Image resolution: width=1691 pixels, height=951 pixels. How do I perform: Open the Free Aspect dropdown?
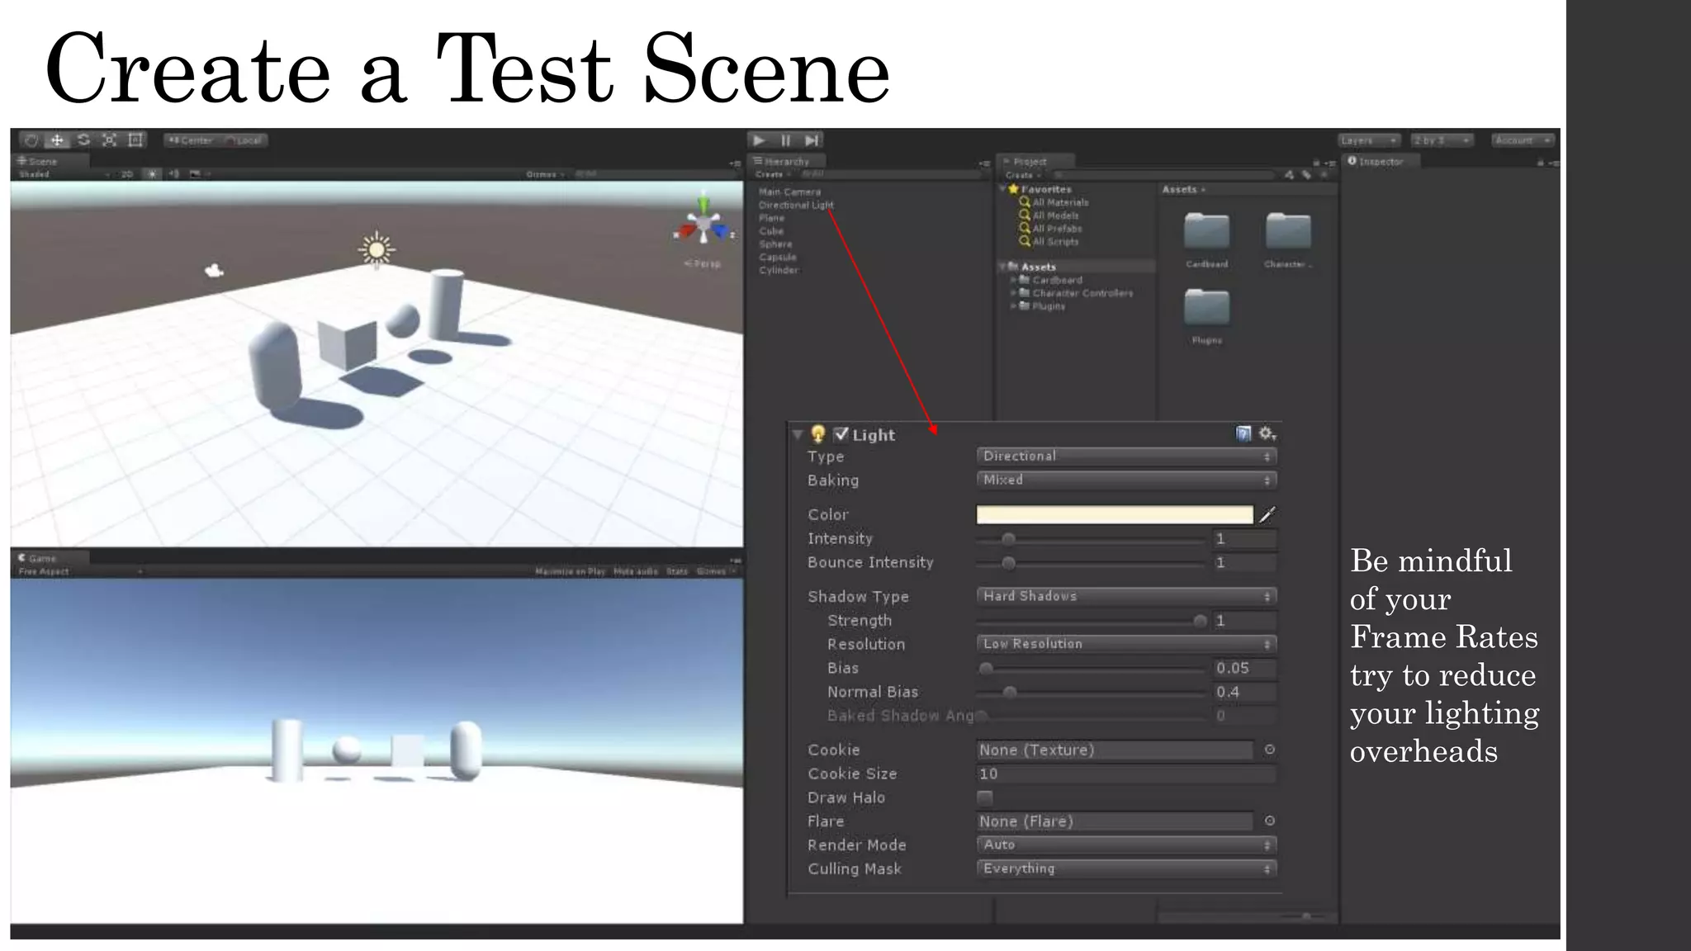pyautogui.click(x=80, y=571)
